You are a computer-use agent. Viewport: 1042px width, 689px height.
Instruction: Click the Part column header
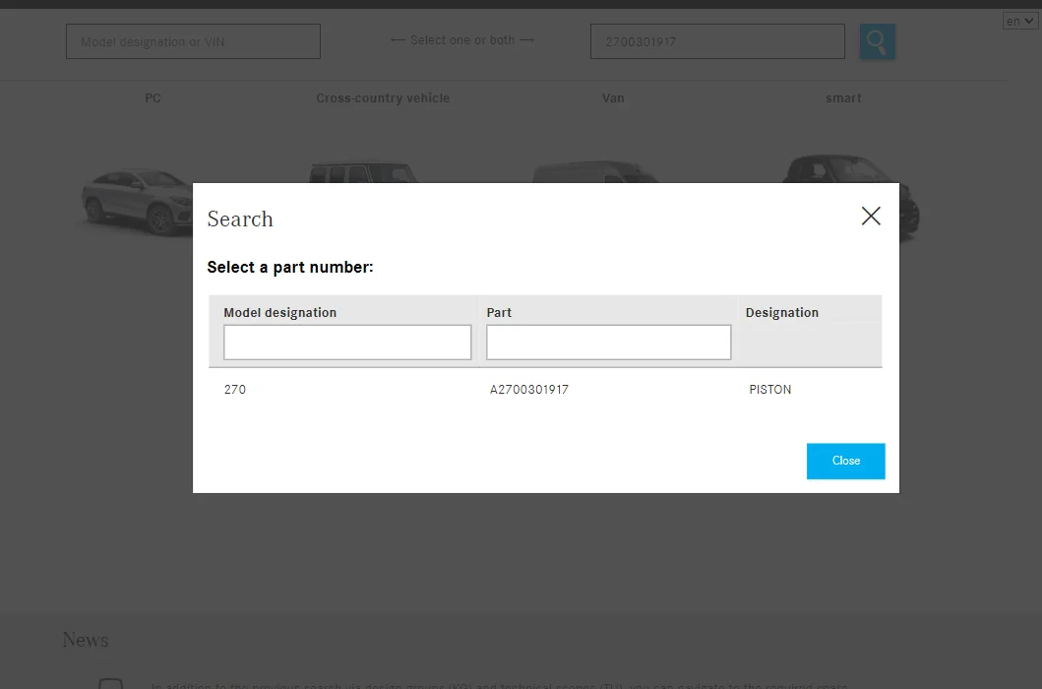click(x=499, y=313)
